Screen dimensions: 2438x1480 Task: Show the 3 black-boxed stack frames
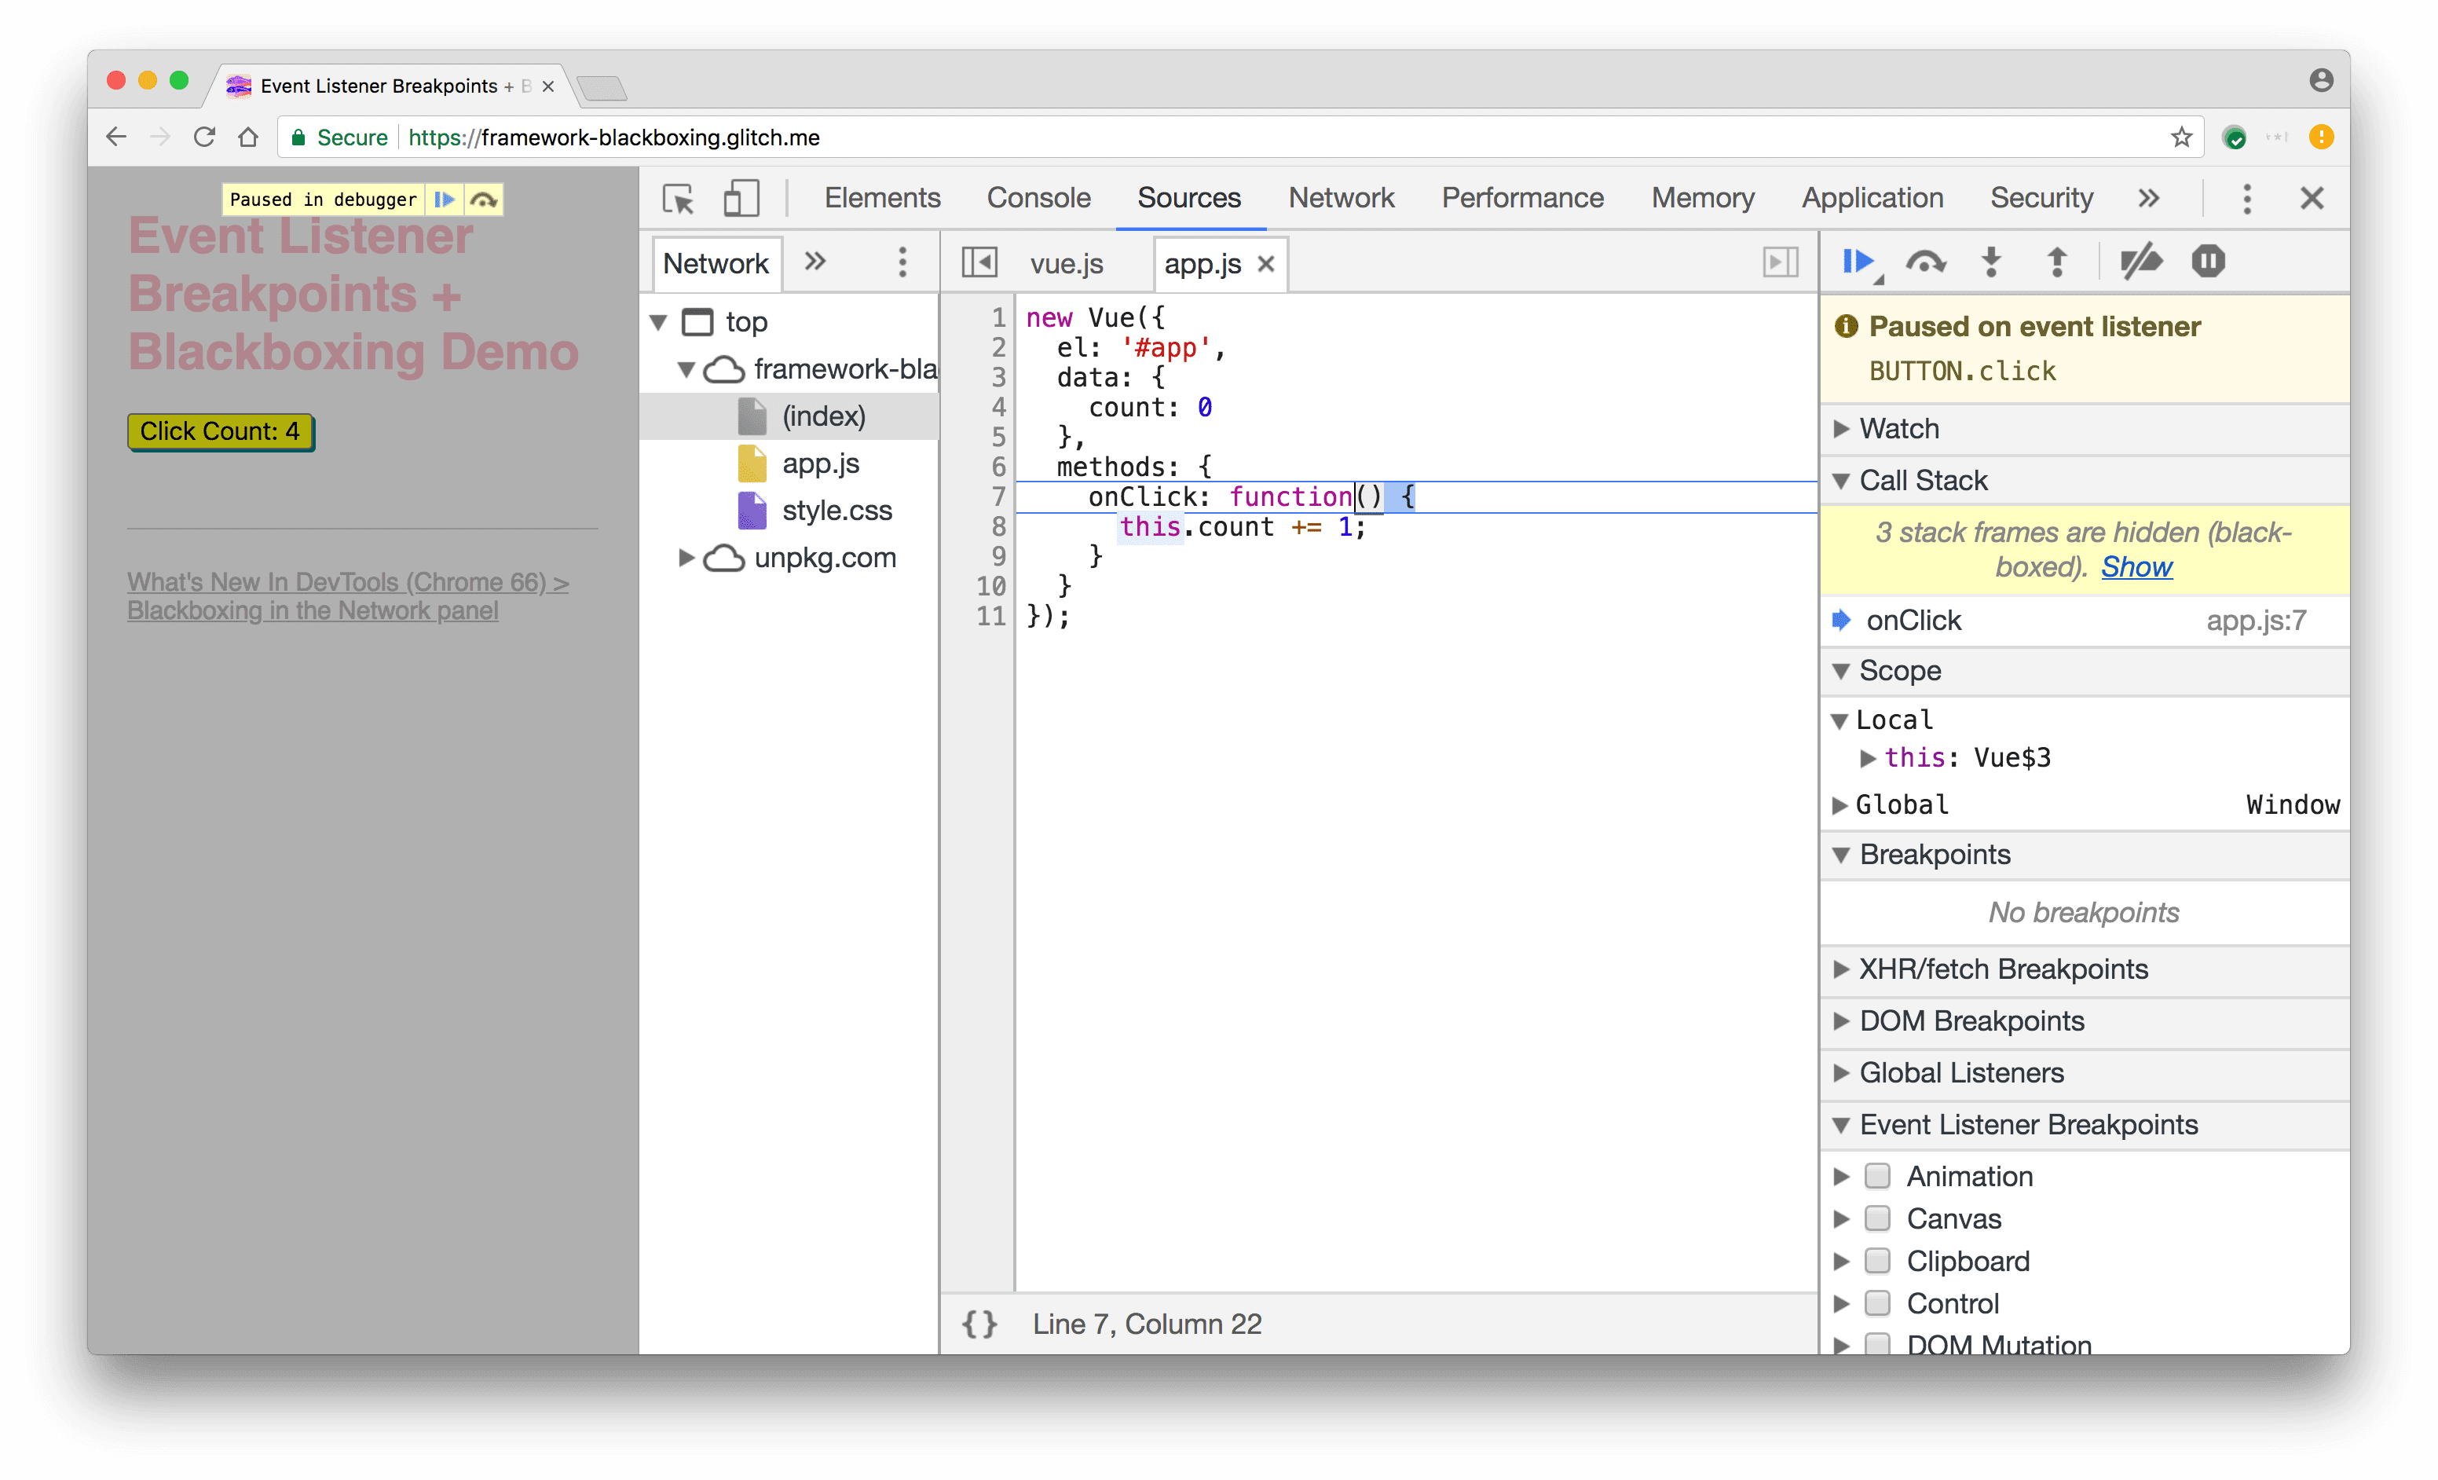point(2133,566)
